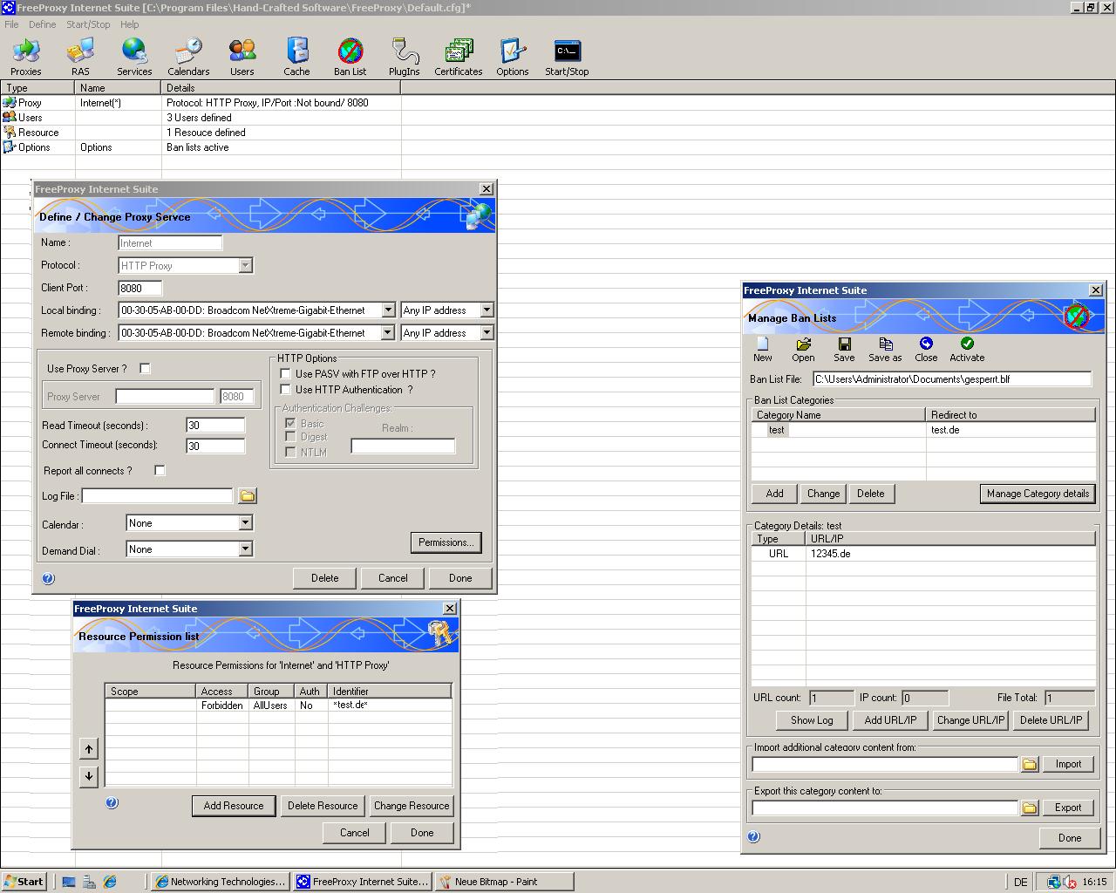This screenshot has width=1116, height=893.
Task: Select 12345.de URL entry in category details
Action: 923,554
